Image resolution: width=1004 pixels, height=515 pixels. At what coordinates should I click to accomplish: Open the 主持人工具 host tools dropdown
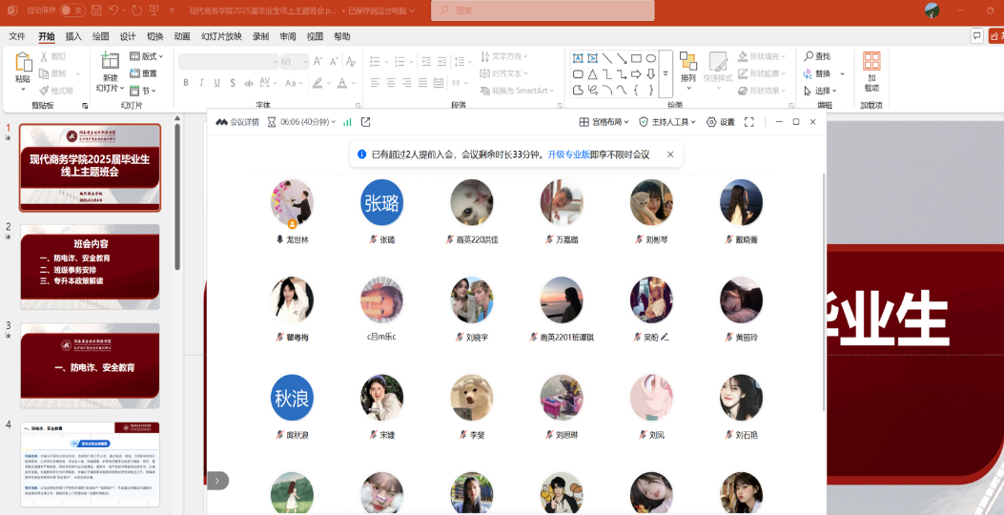[x=666, y=122]
